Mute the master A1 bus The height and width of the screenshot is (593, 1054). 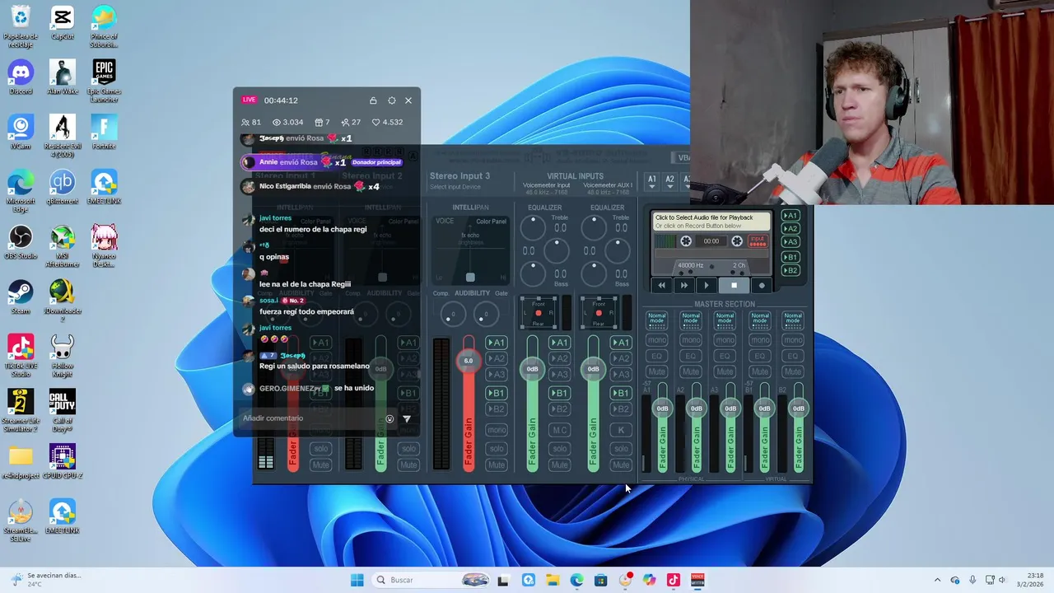pyautogui.click(x=656, y=371)
